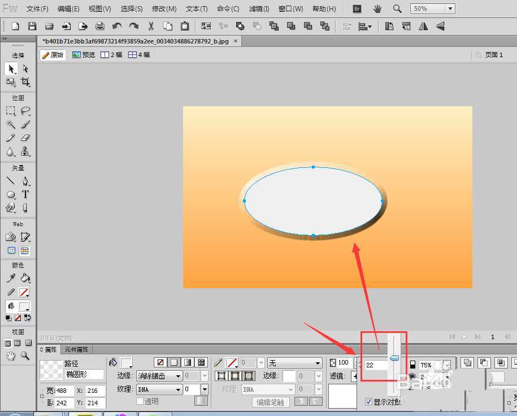Viewport: 517px width, 416px height.
Task: Toggle the 显示对象 checkbox
Action: (x=369, y=402)
